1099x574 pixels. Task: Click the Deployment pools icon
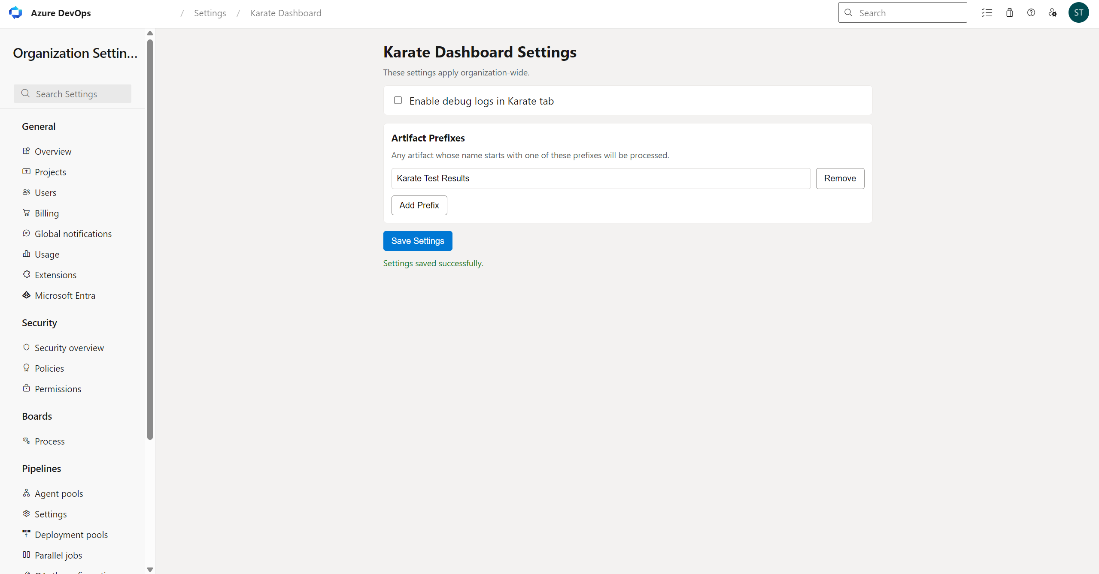click(26, 534)
